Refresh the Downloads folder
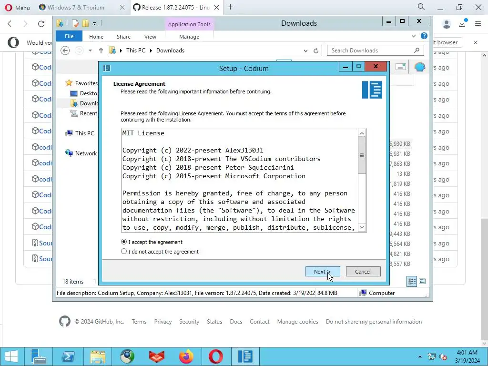 click(x=316, y=51)
